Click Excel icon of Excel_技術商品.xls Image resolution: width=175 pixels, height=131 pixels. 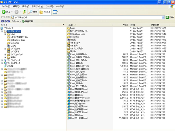[68, 54]
